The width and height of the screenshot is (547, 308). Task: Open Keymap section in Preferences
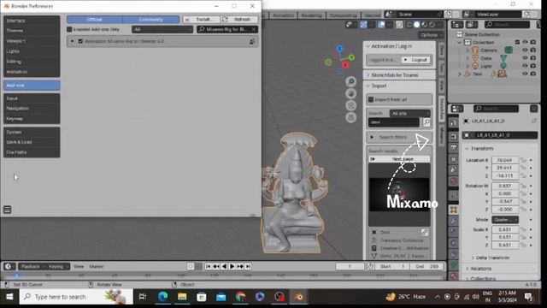tap(32, 119)
